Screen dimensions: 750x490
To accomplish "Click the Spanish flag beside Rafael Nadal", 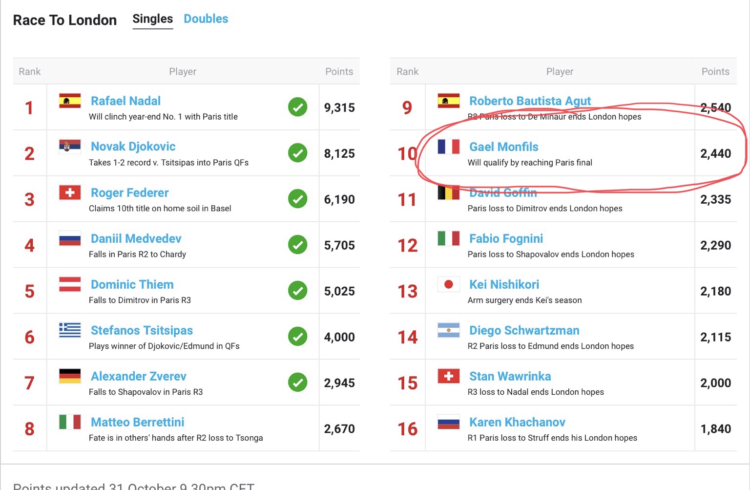I will click(x=70, y=101).
